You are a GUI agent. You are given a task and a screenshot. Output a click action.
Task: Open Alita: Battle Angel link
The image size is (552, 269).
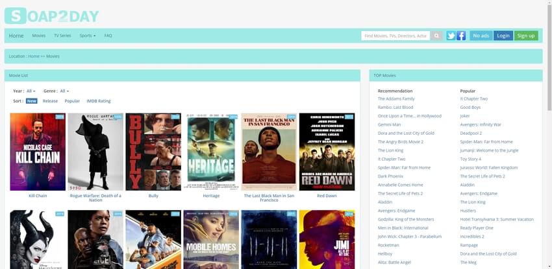point(394,263)
